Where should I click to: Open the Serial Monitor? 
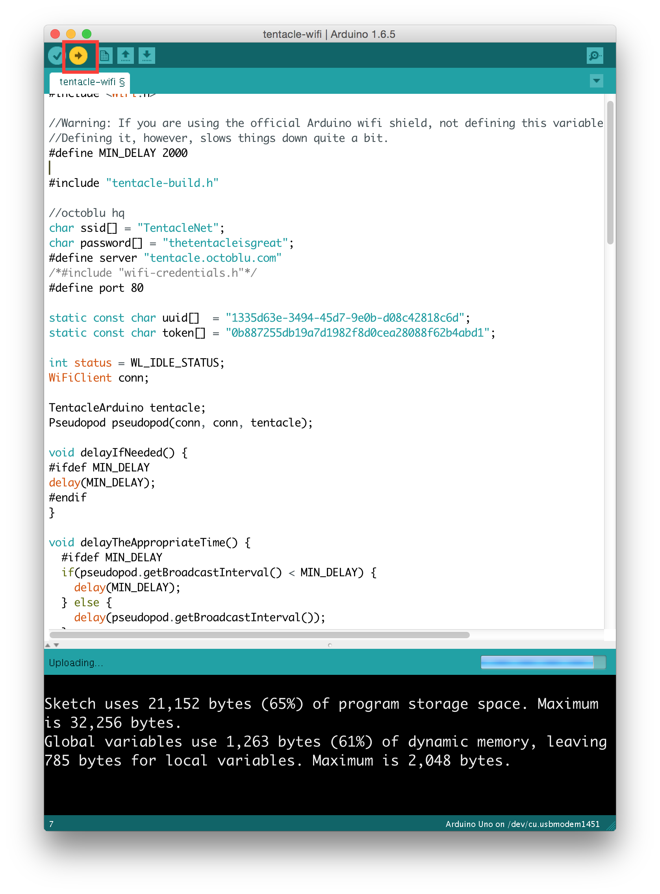tap(595, 56)
